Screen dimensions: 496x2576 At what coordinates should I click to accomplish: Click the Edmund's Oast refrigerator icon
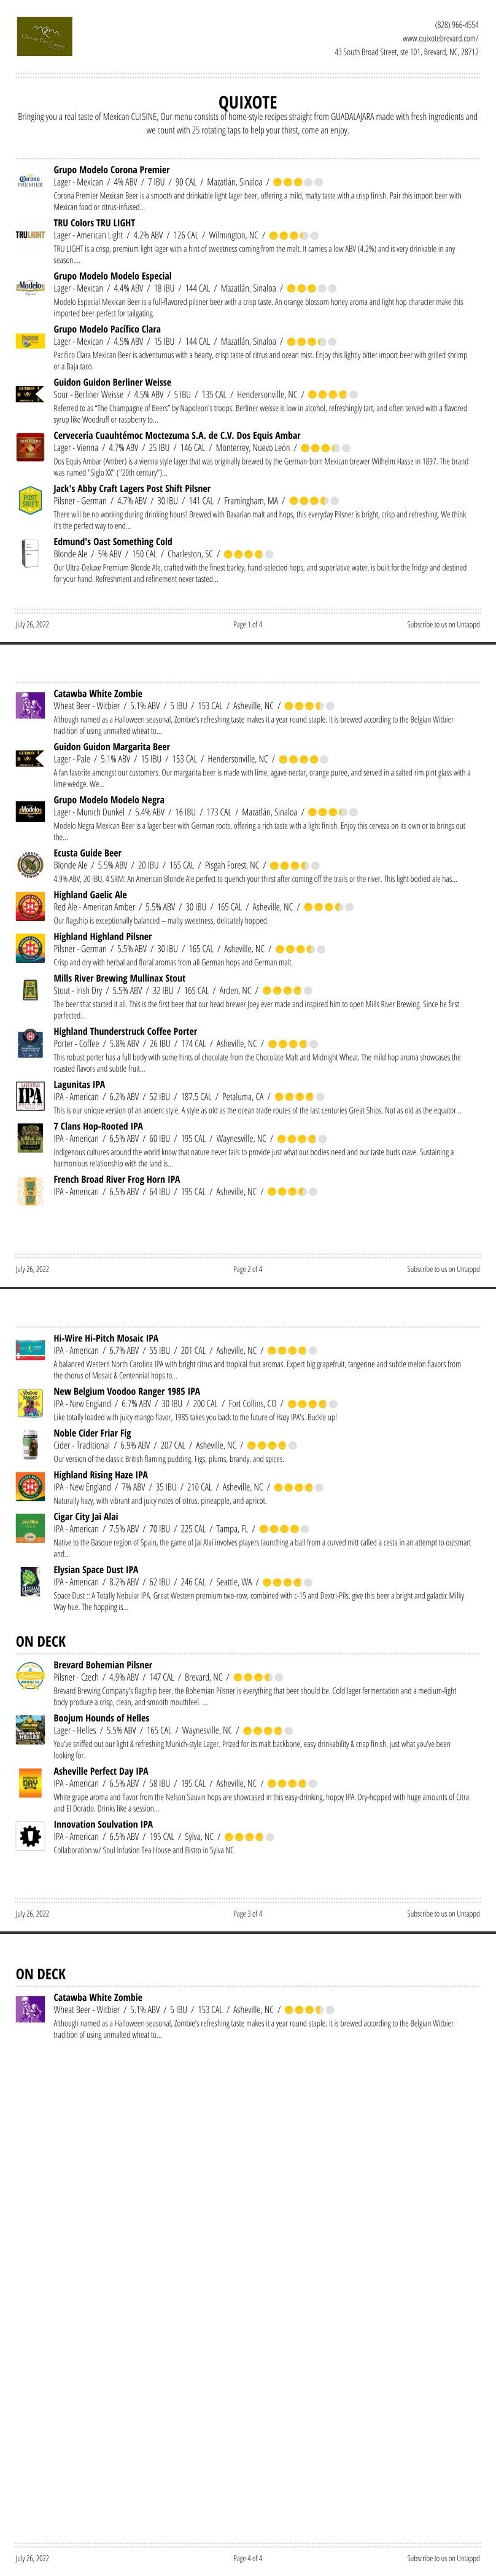30,553
